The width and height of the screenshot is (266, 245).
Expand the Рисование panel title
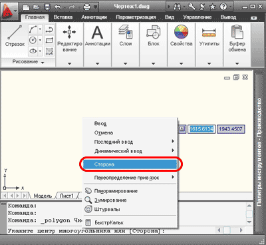(28, 62)
